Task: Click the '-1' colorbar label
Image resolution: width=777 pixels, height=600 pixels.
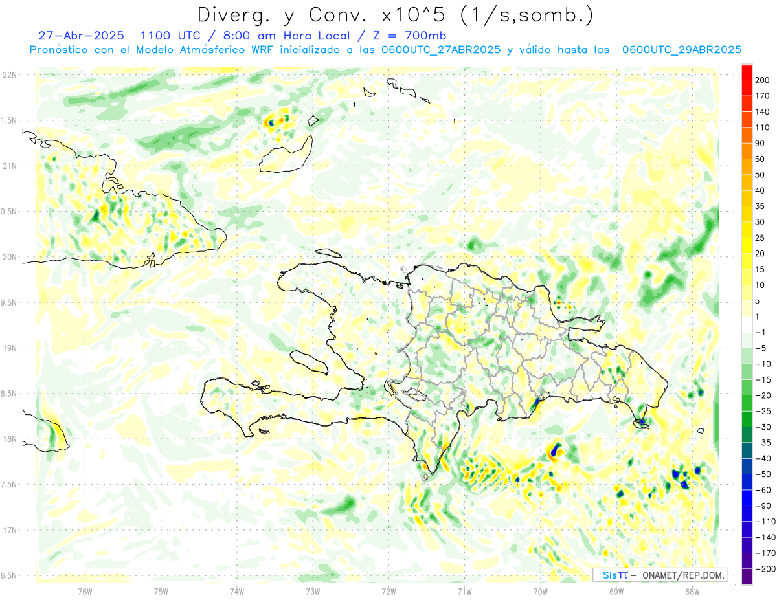Action: [760, 332]
